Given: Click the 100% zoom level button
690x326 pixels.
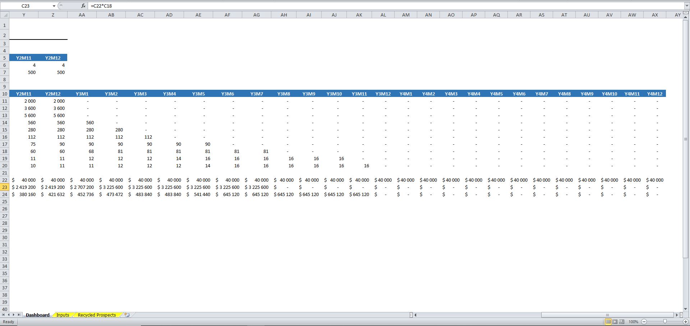Looking at the screenshot, I should click(x=634, y=322).
